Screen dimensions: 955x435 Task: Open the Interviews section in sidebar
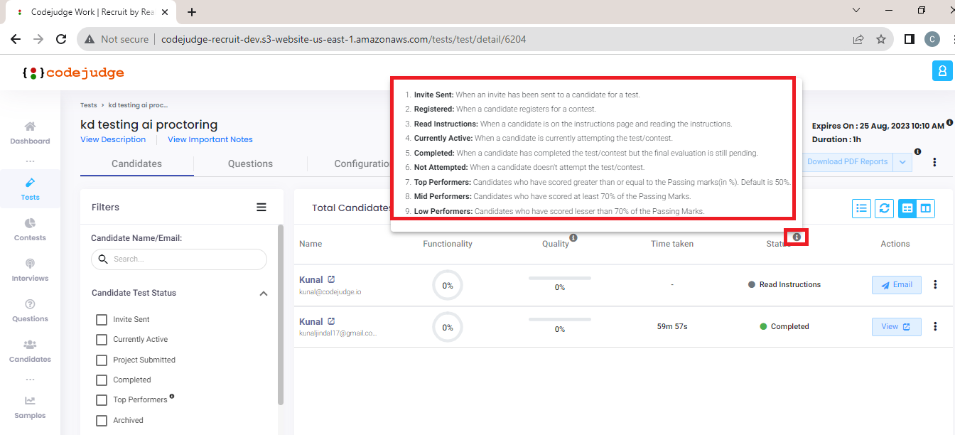tap(29, 269)
